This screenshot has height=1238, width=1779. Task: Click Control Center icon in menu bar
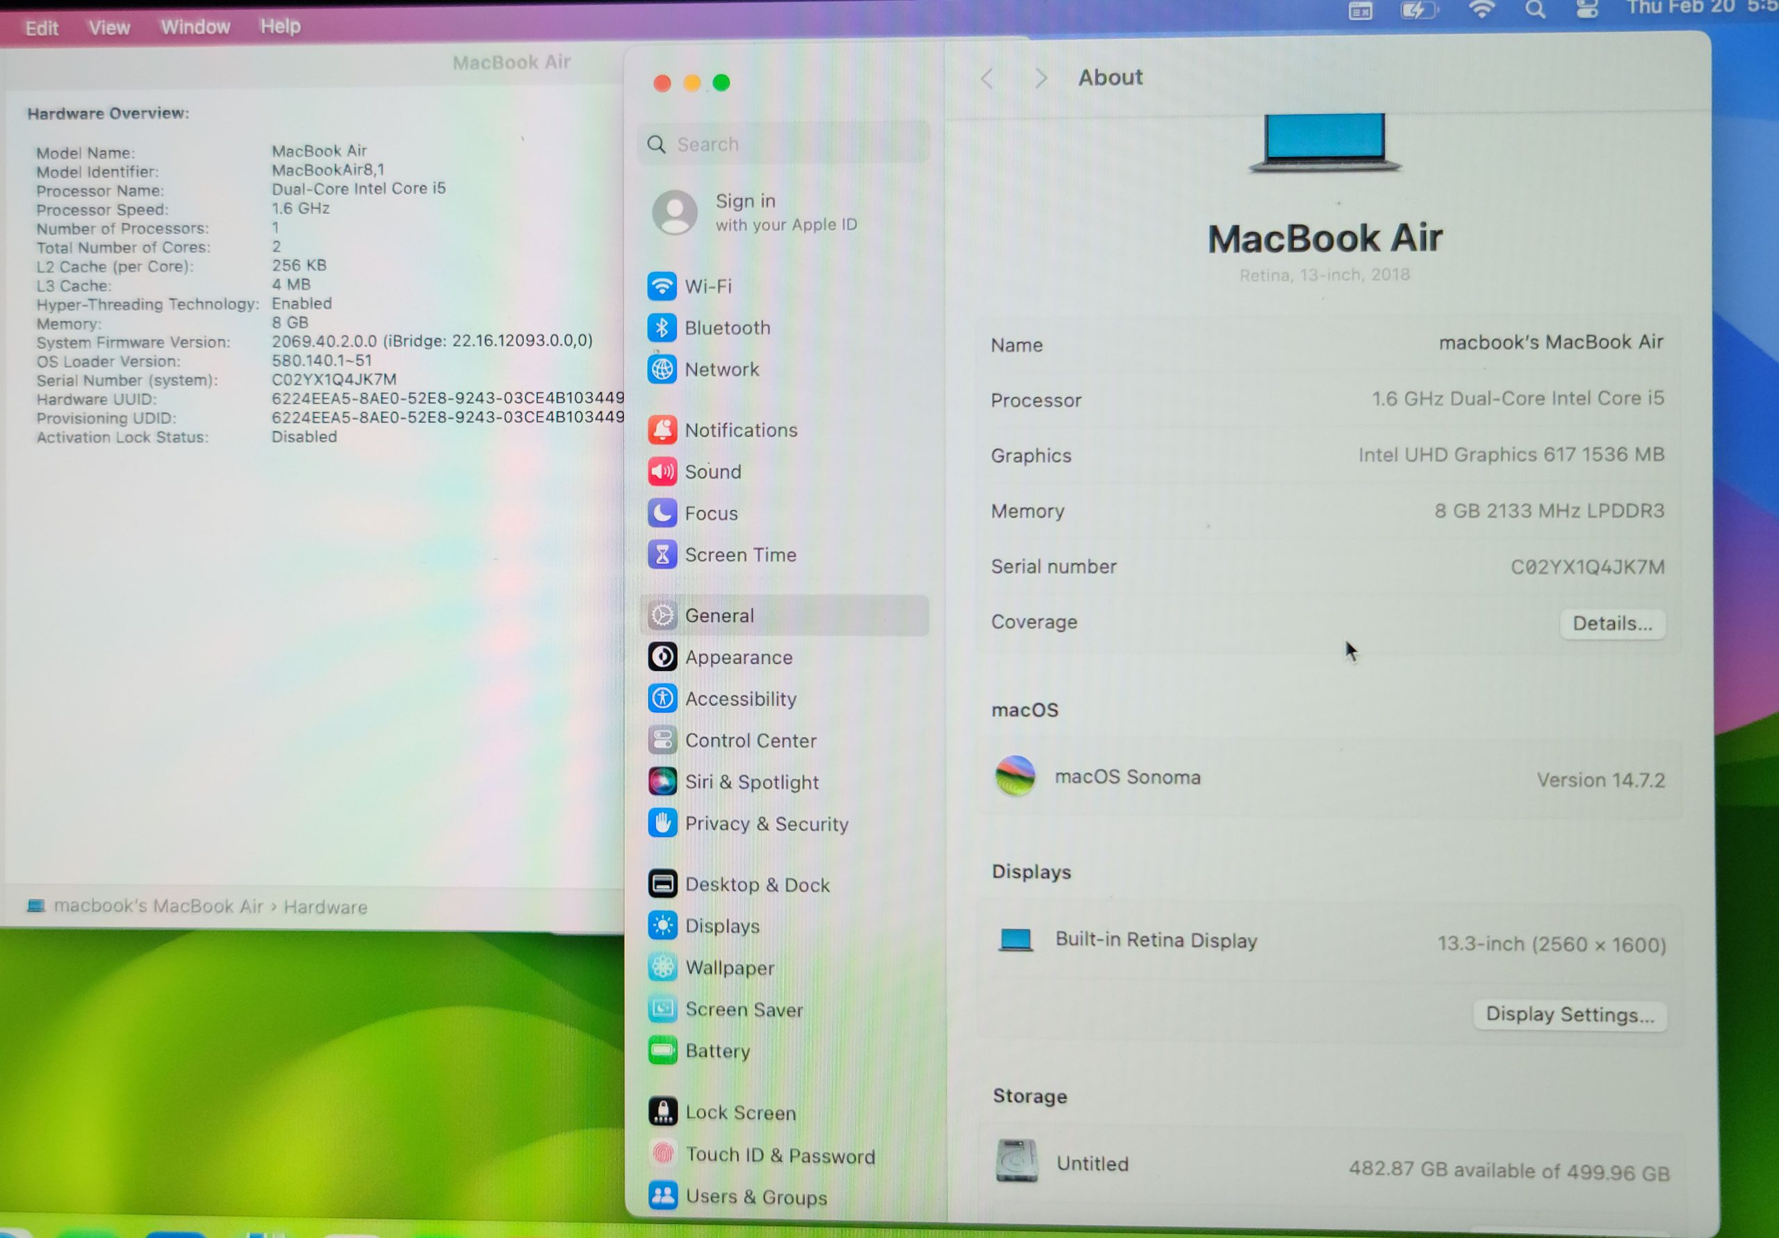tap(1587, 9)
